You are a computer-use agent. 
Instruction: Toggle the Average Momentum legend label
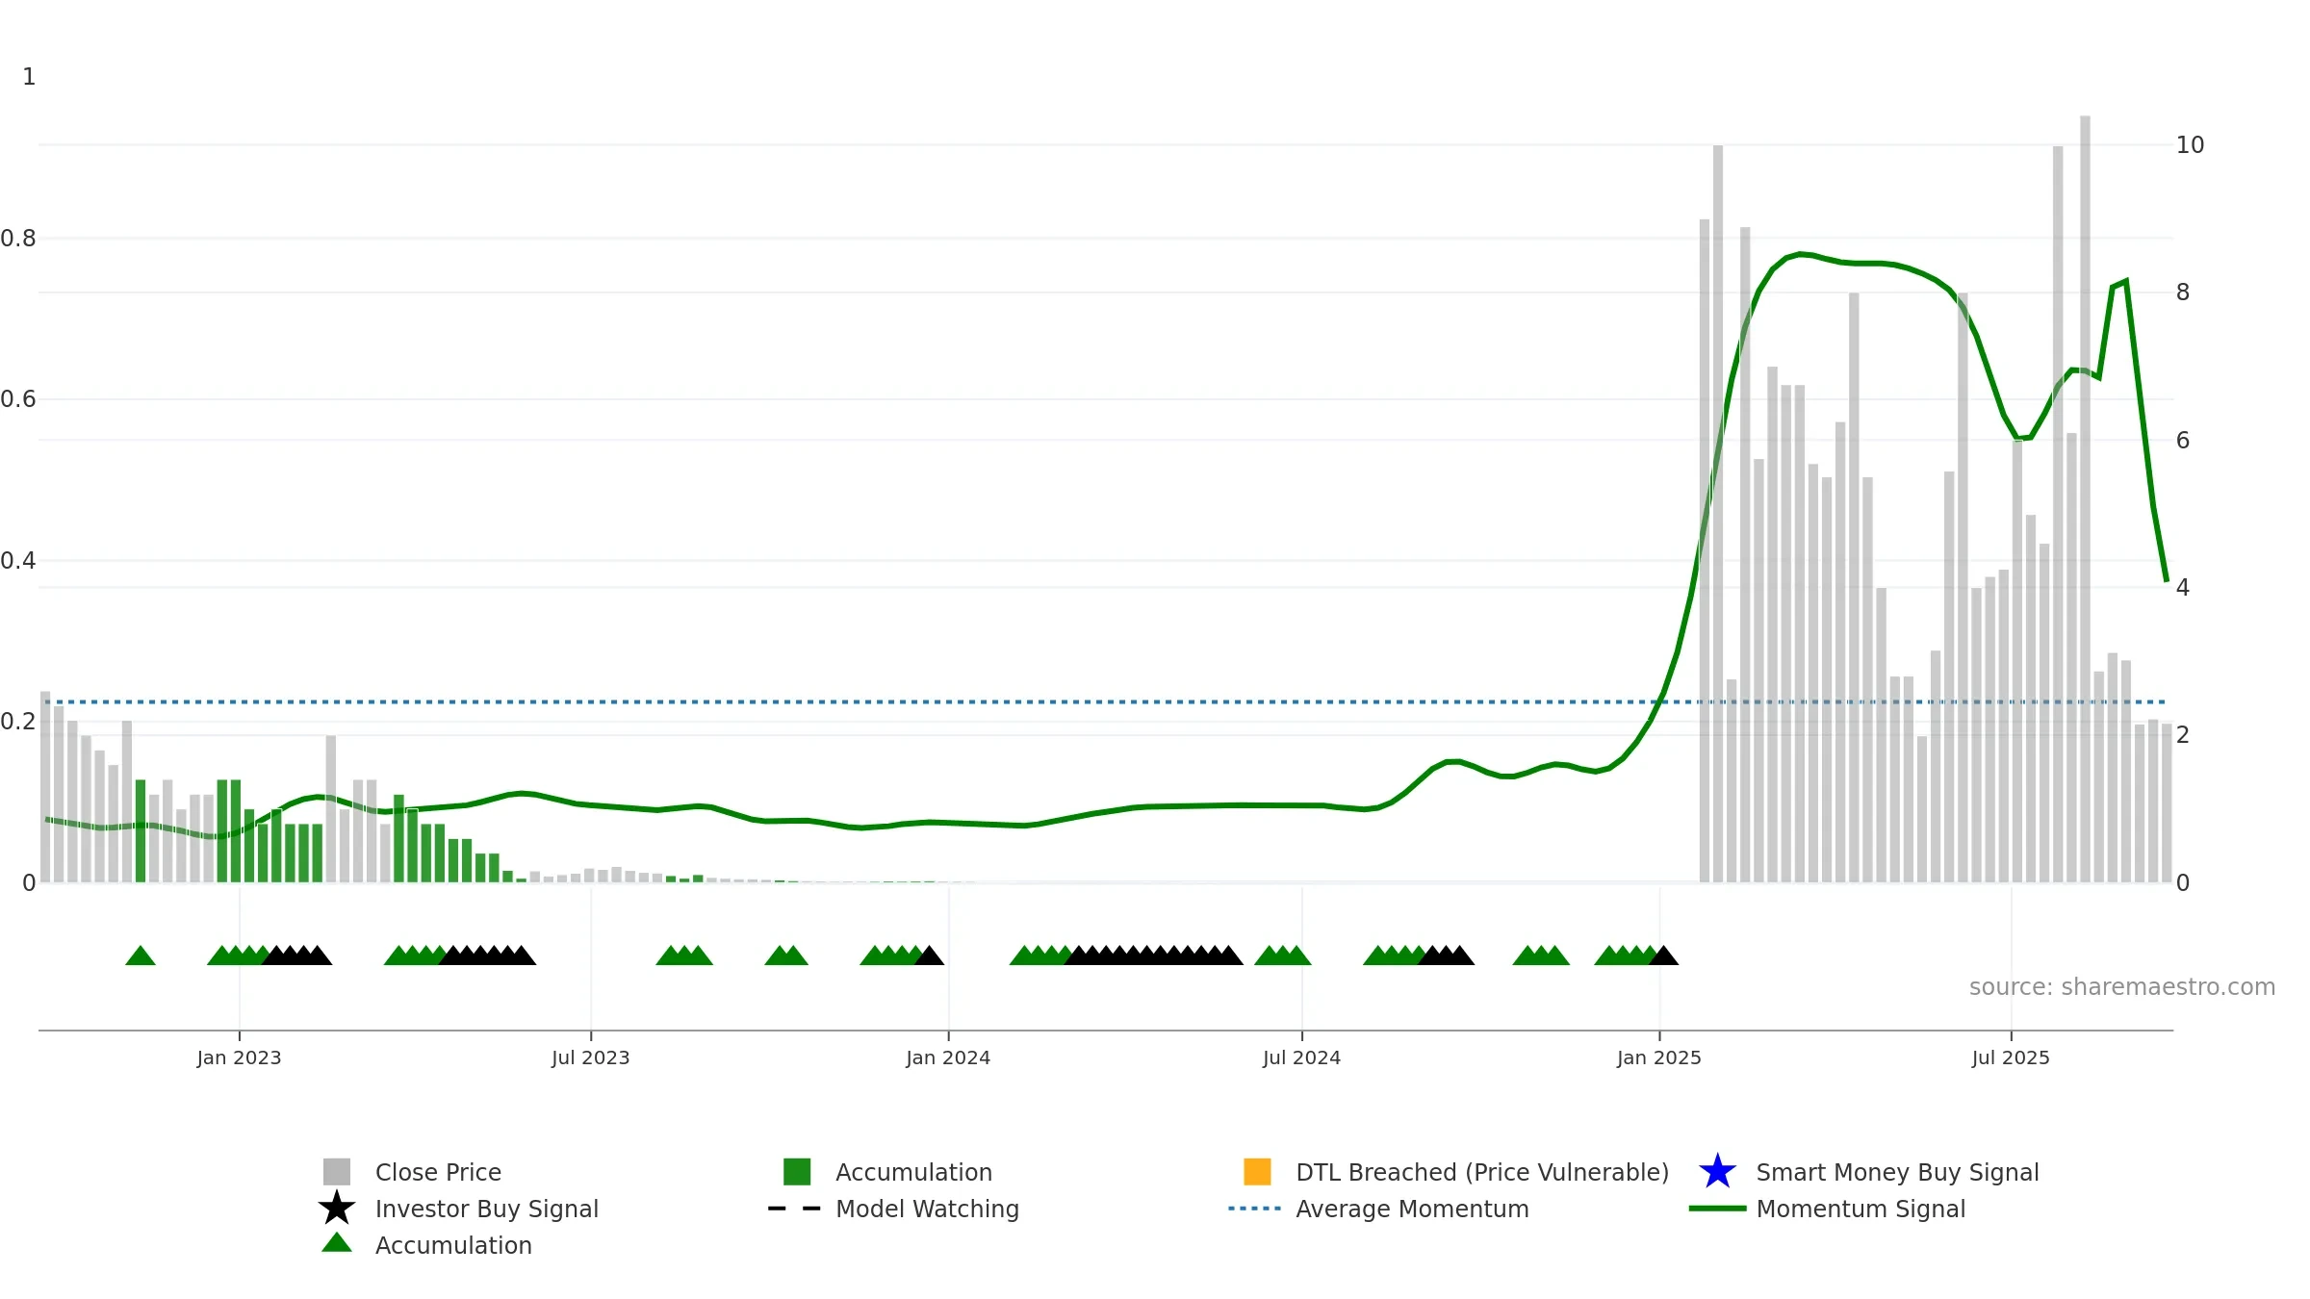[x=1412, y=1209]
